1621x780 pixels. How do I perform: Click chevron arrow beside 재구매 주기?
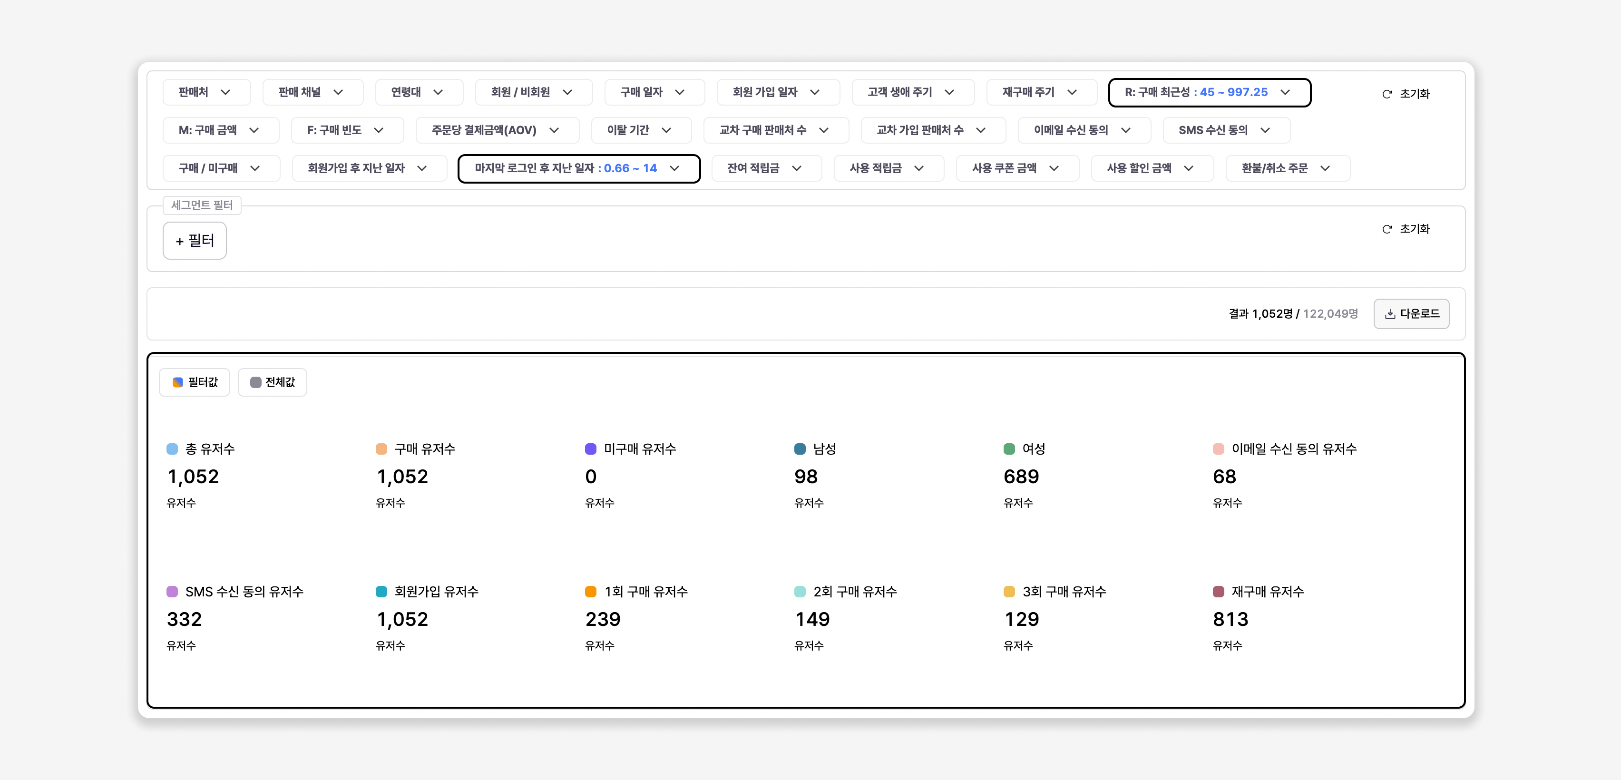pyautogui.click(x=1072, y=92)
